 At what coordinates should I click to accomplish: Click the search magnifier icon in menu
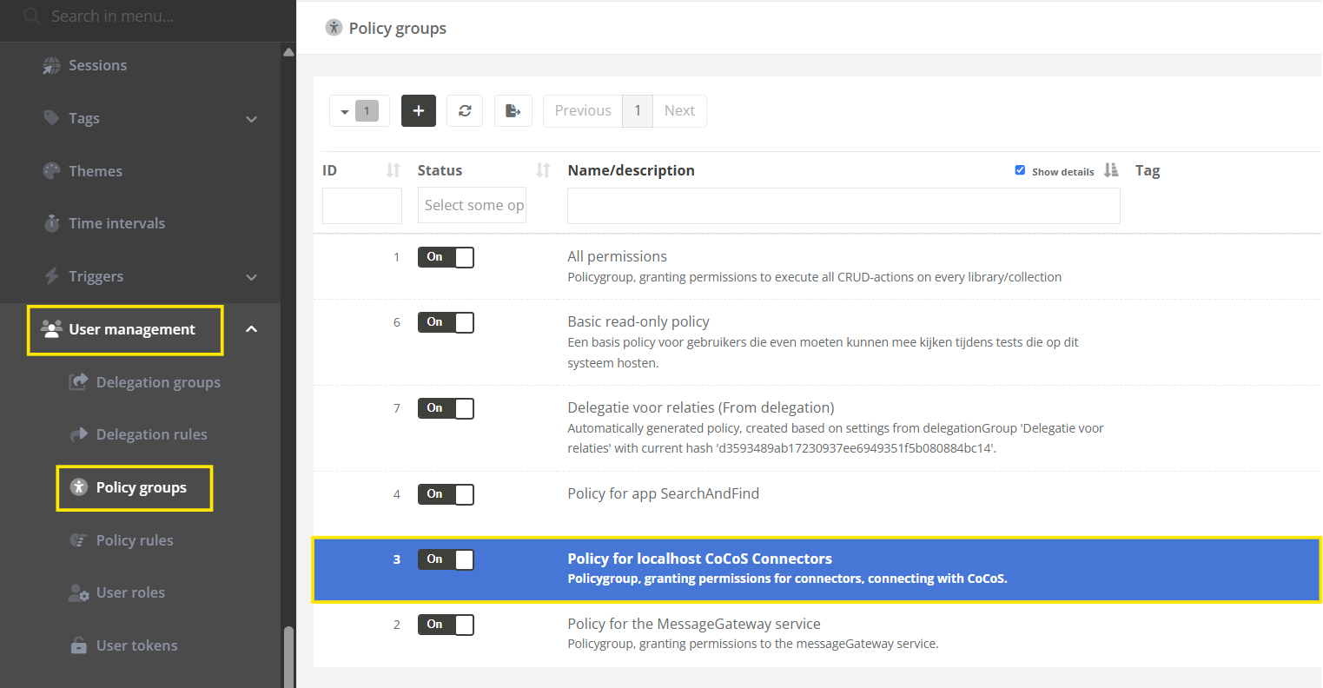pos(32,17)
